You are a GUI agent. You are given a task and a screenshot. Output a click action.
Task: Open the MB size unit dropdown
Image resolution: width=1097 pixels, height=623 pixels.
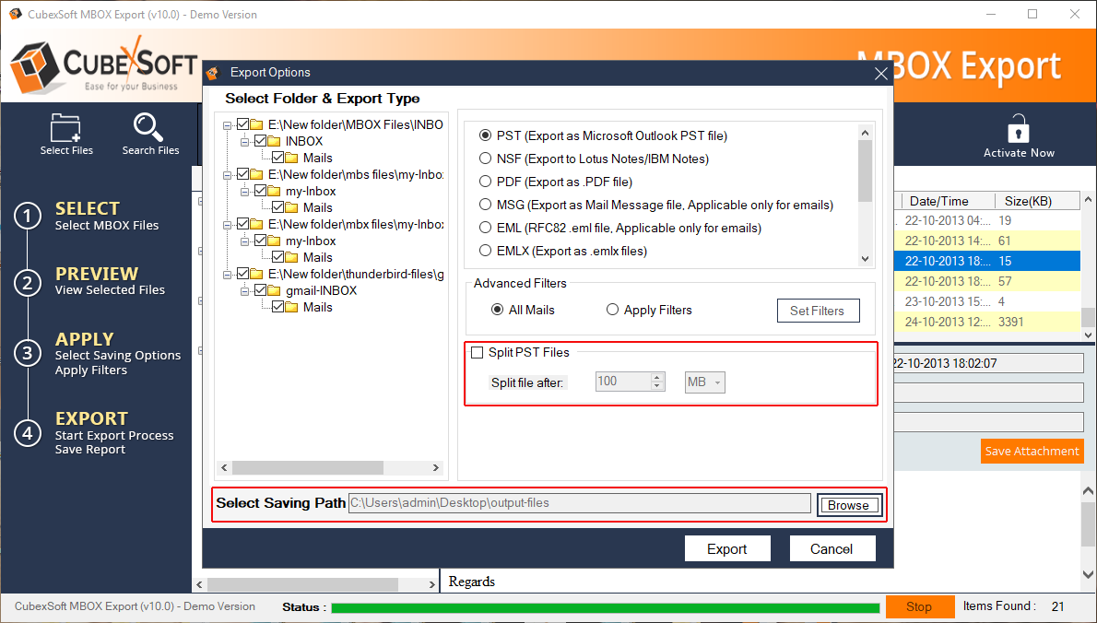[705, 382]
